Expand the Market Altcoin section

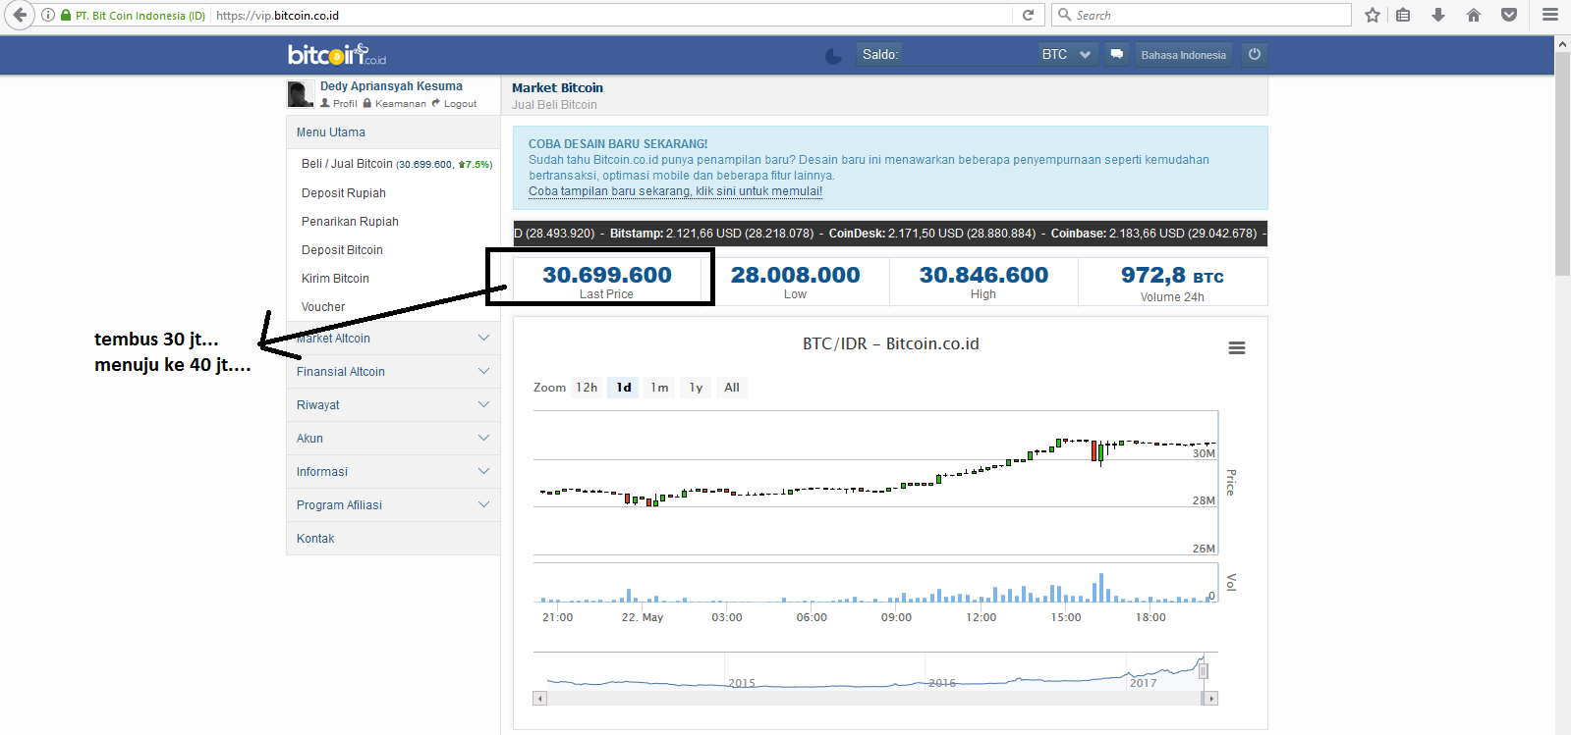pos(393,339)
